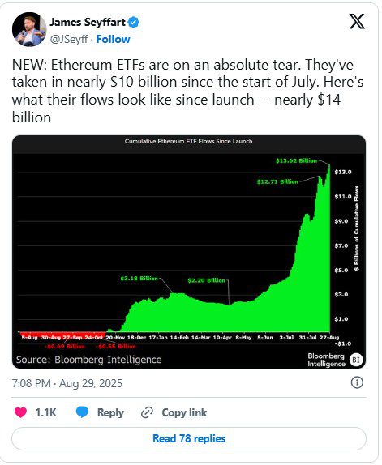
Task: Open the James Seyffart name link
Action: [x=88, y=22]
